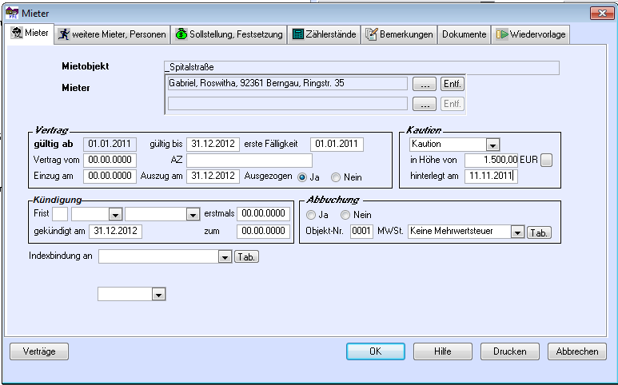Click the Mieter tab icon
The width and height of the screenshot is (618, 385).
17,34
